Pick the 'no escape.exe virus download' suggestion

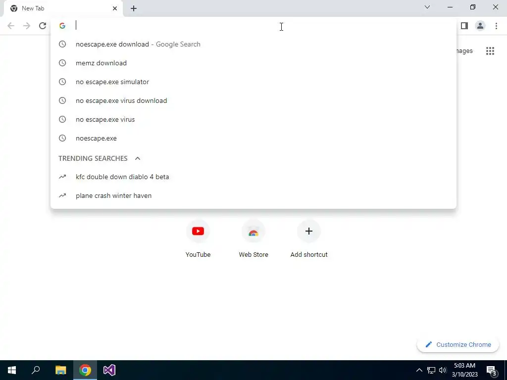click(x=253, y=100)
